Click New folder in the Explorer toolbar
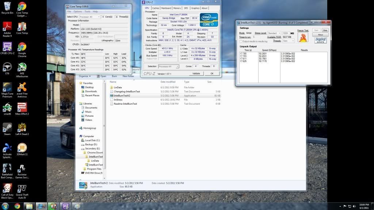Screen dimensions: 374x210 click(128, 76)
